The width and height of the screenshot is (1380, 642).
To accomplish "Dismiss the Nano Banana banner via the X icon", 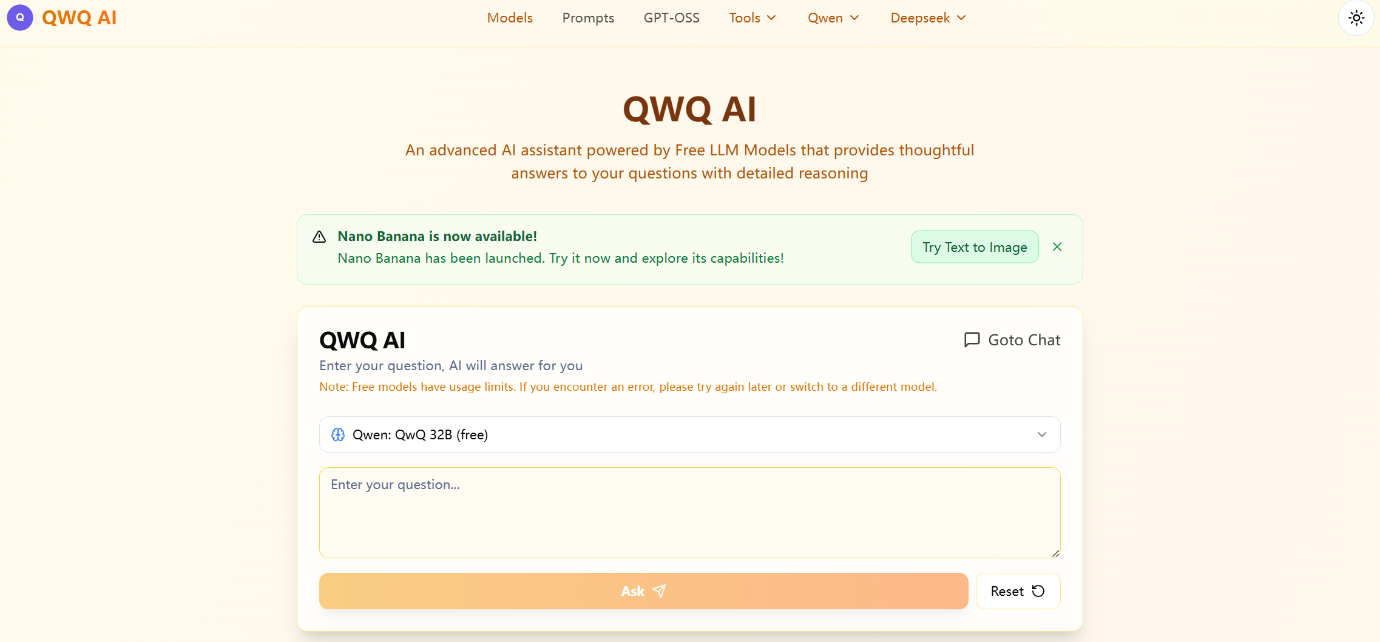I will pyautogui.click(x=1057, y=247).
